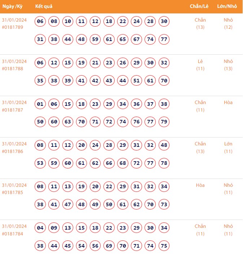Click the Lớn/Nhỏ column header
The height and width of the screenshot is (257, 243).
coord(227,7)
